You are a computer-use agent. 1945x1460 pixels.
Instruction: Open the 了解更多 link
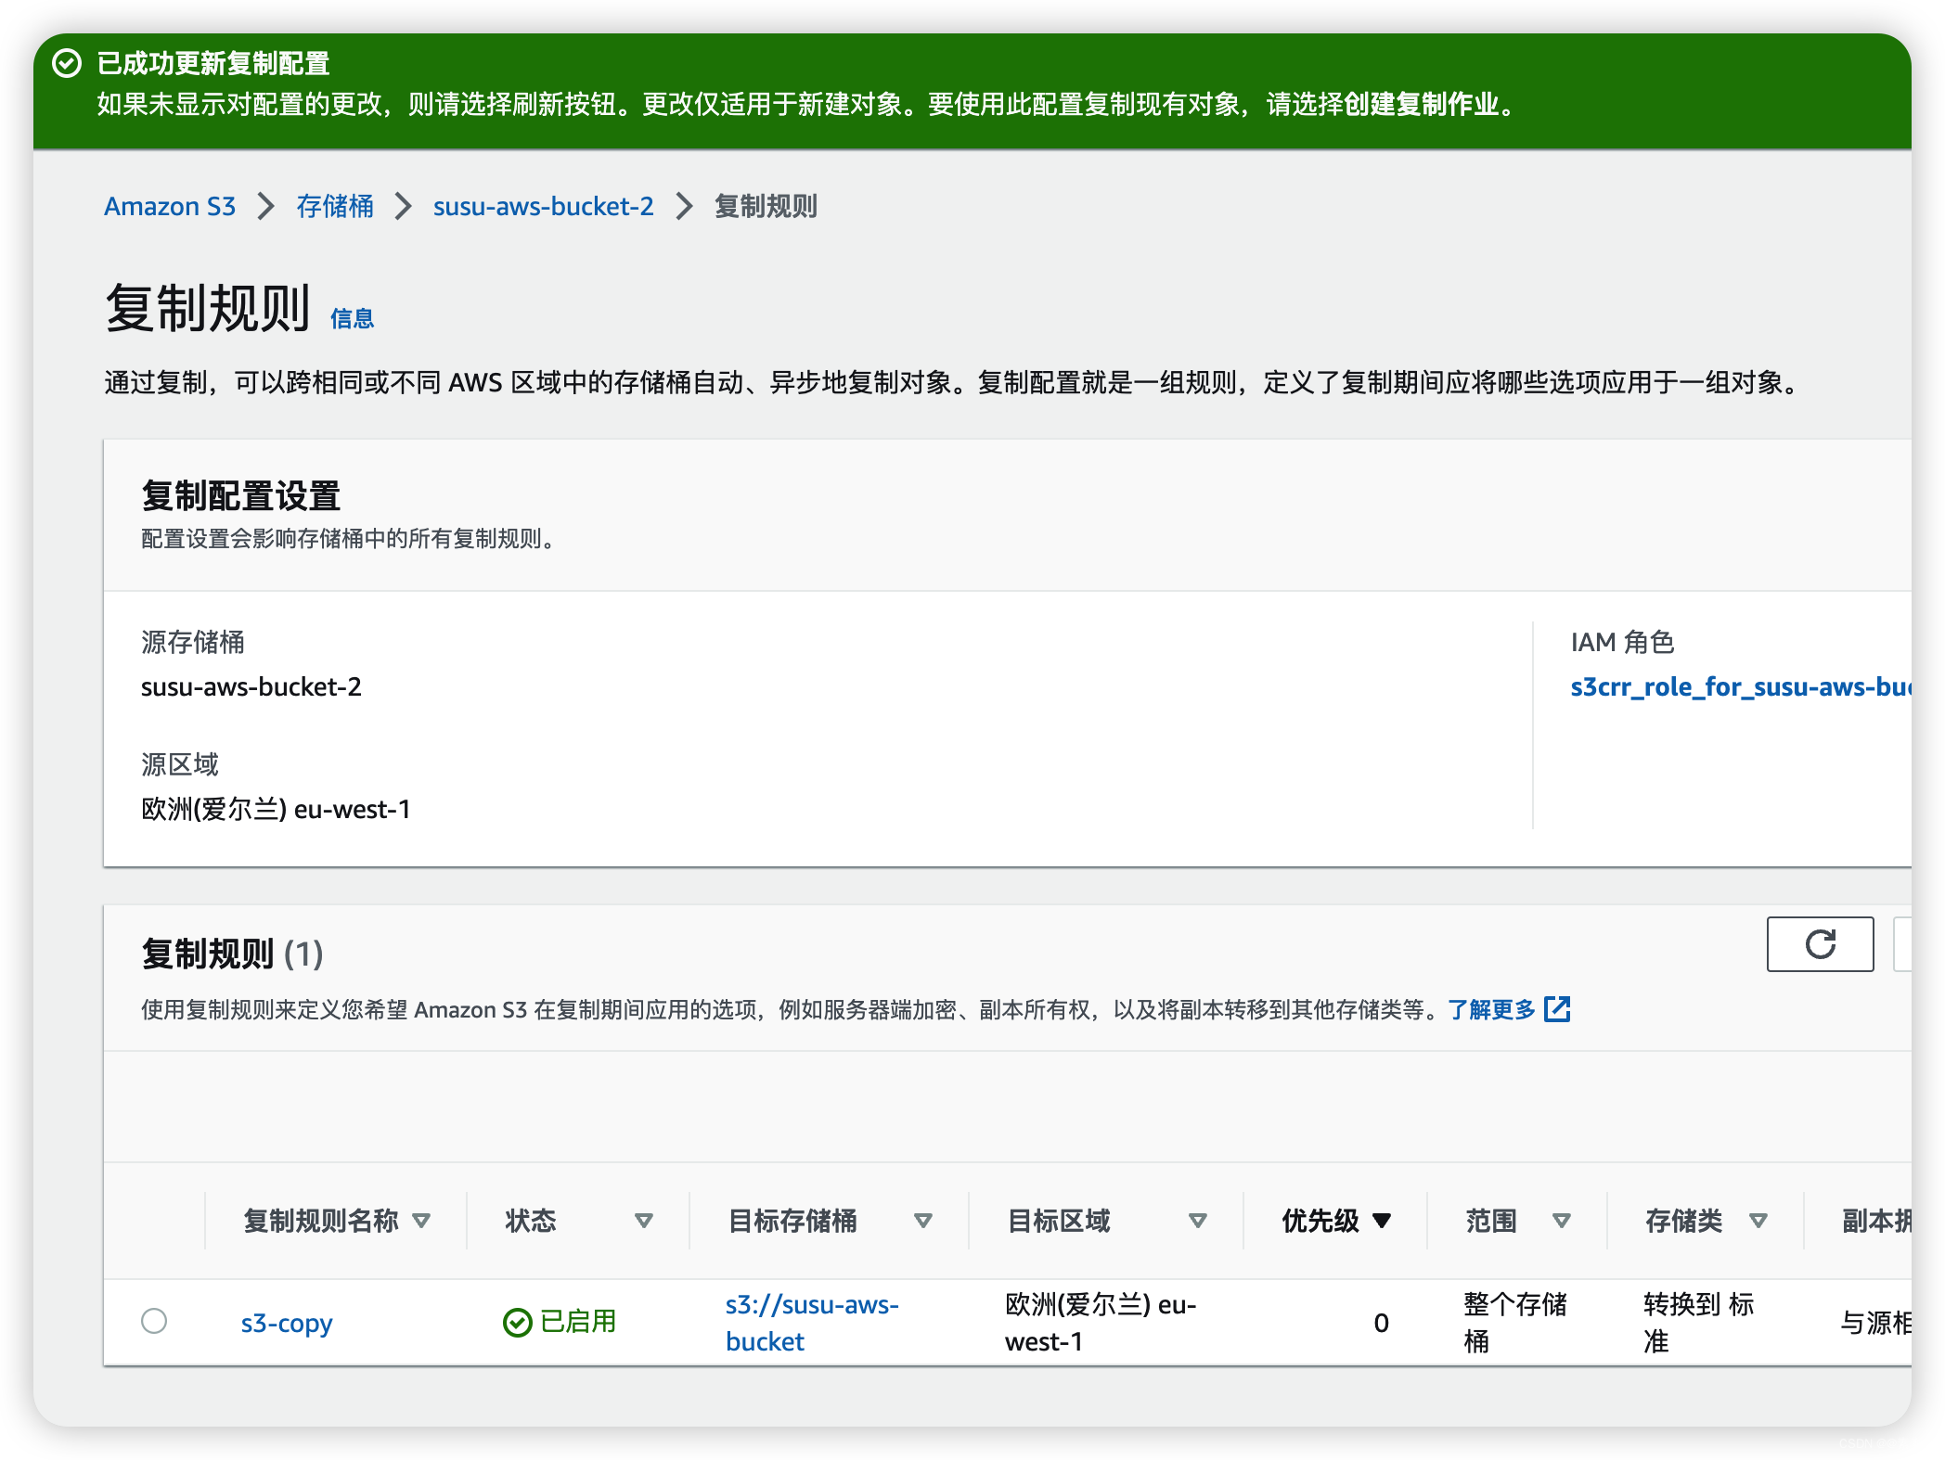1492,1009
